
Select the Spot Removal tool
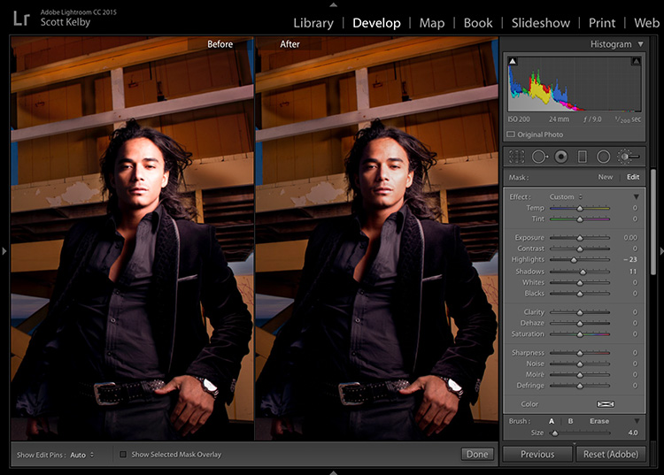coord(539,157)
